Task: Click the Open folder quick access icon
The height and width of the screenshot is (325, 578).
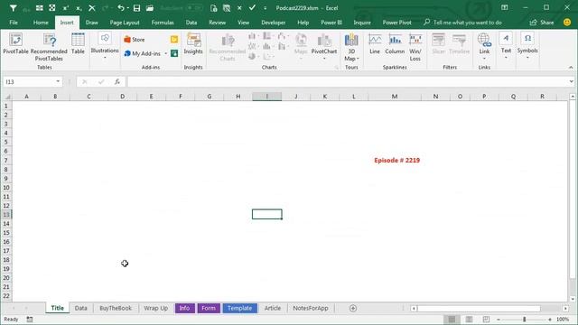Action: 150,8
